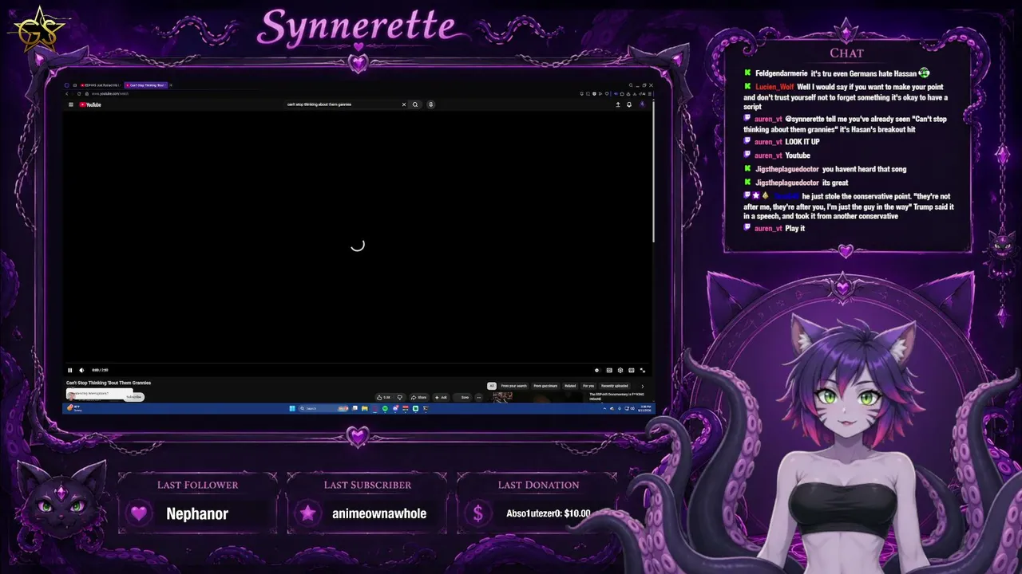Click Lucien_Wolf's username in chat
1022x574 pixels.
click(774, 87)
